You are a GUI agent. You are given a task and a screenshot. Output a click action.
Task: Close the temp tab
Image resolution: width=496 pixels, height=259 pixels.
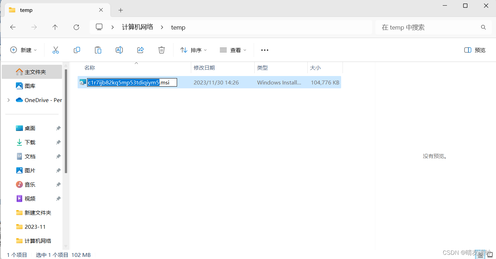(x=101, y=10)
